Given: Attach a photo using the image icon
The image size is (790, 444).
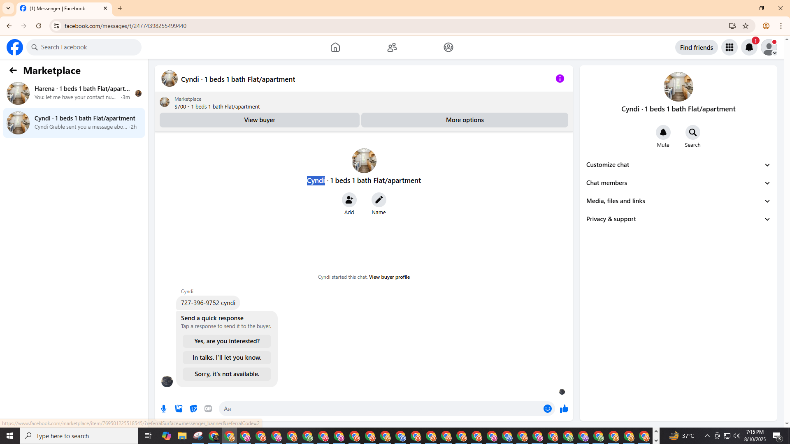Looking at the screenshot, I should point(179,409).
